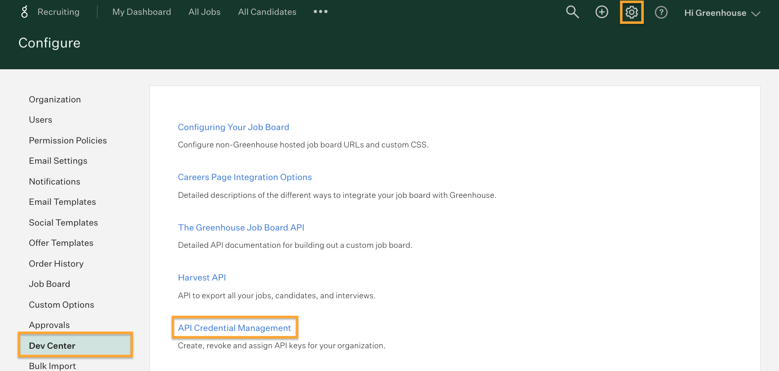Click 'Detailed API documentation' description text
The image size is (779, 371).
[x=295, y=245]
